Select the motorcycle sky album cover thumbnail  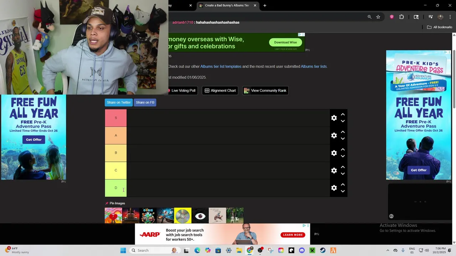pos(165,215)
